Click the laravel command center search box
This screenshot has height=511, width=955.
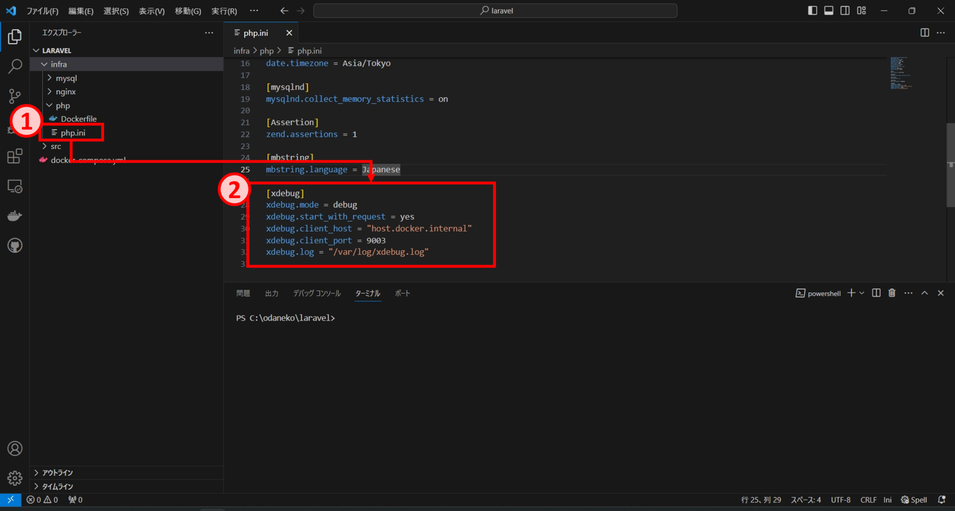tap(495, 10)
